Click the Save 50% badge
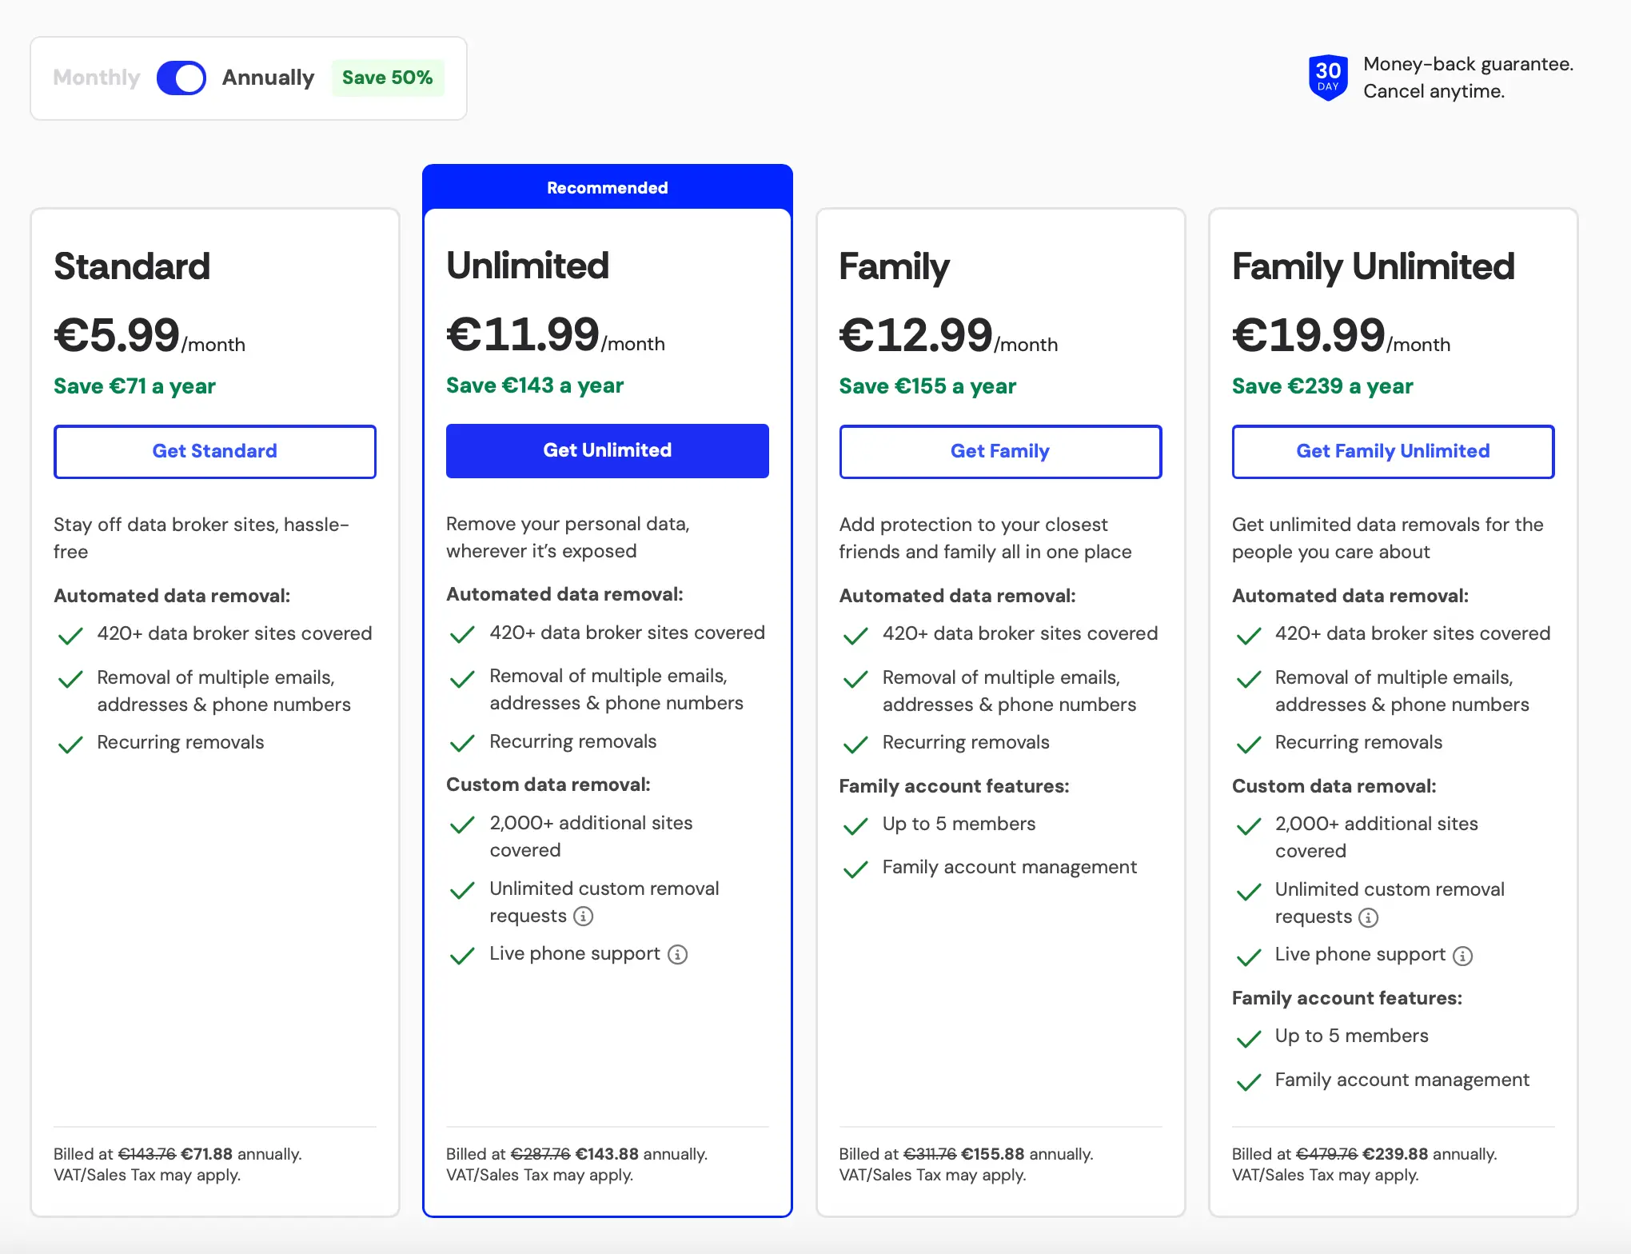The image size is (1631, 1254). click(388, 78)
